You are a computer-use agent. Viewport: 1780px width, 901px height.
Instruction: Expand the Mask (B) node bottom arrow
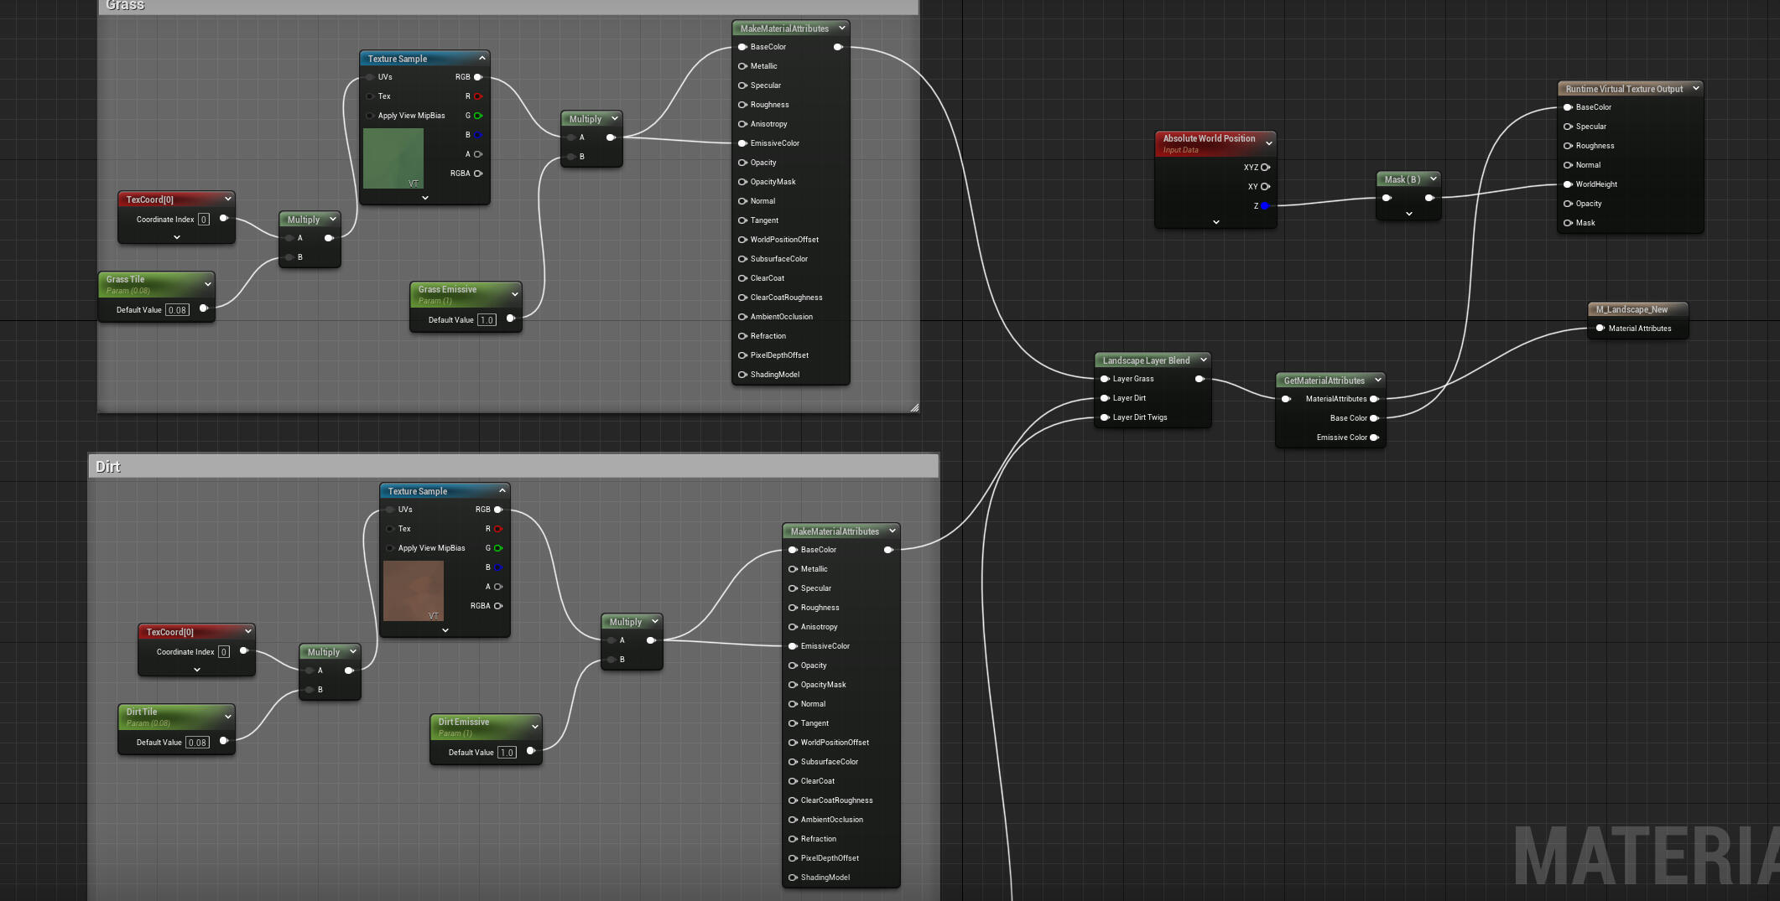(x=1409, y=215)
